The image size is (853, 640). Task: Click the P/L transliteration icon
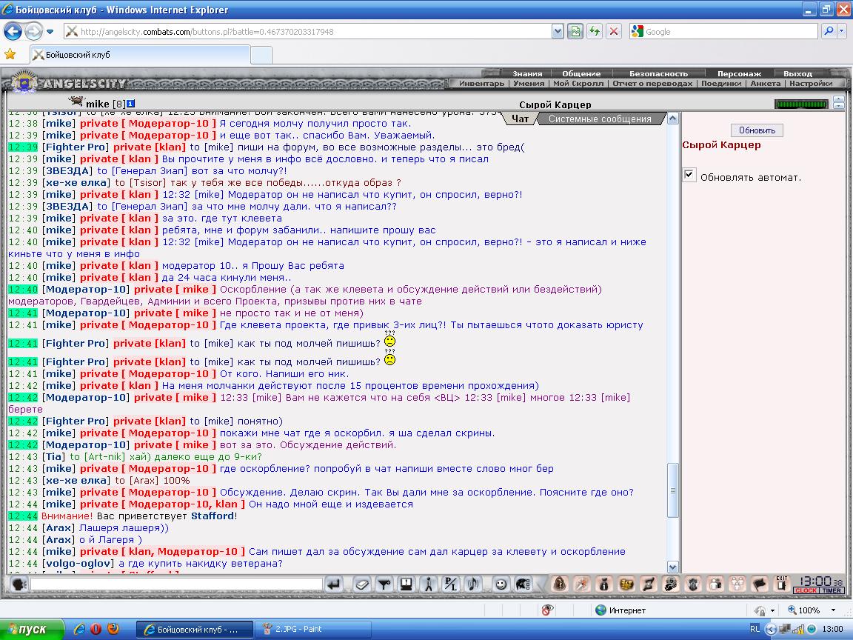pos(451,584)
